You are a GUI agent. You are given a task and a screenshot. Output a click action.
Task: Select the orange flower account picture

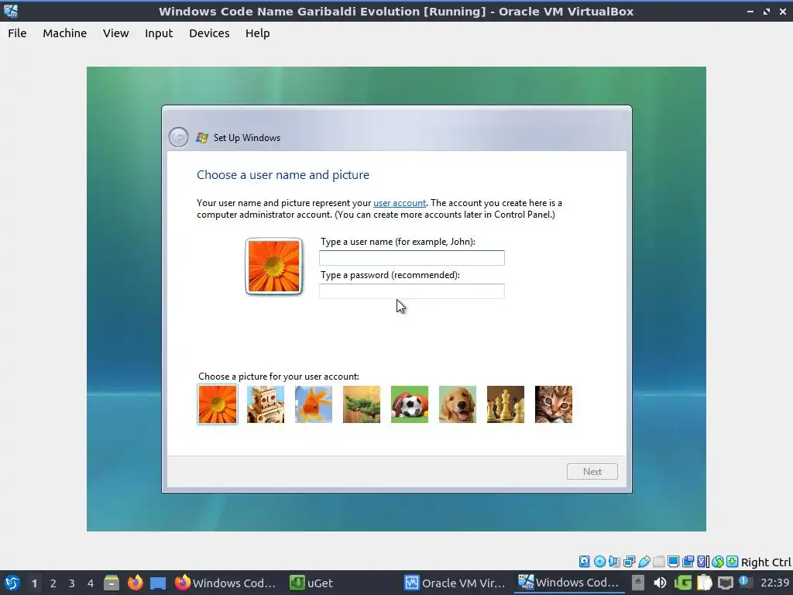pyautogui.click(x=218, y=404)
